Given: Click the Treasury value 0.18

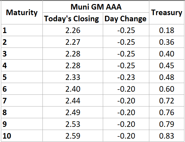Looking at the screenshot, I should point(167,31).
